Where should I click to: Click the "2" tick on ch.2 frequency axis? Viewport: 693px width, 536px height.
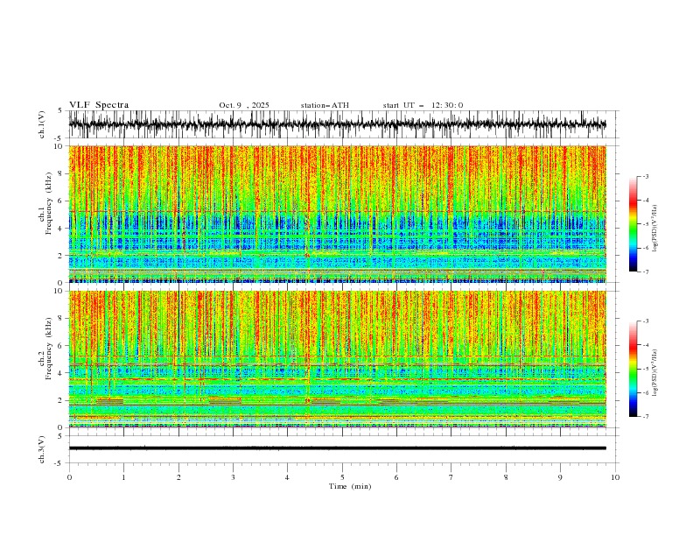click(x=62, y=400)
